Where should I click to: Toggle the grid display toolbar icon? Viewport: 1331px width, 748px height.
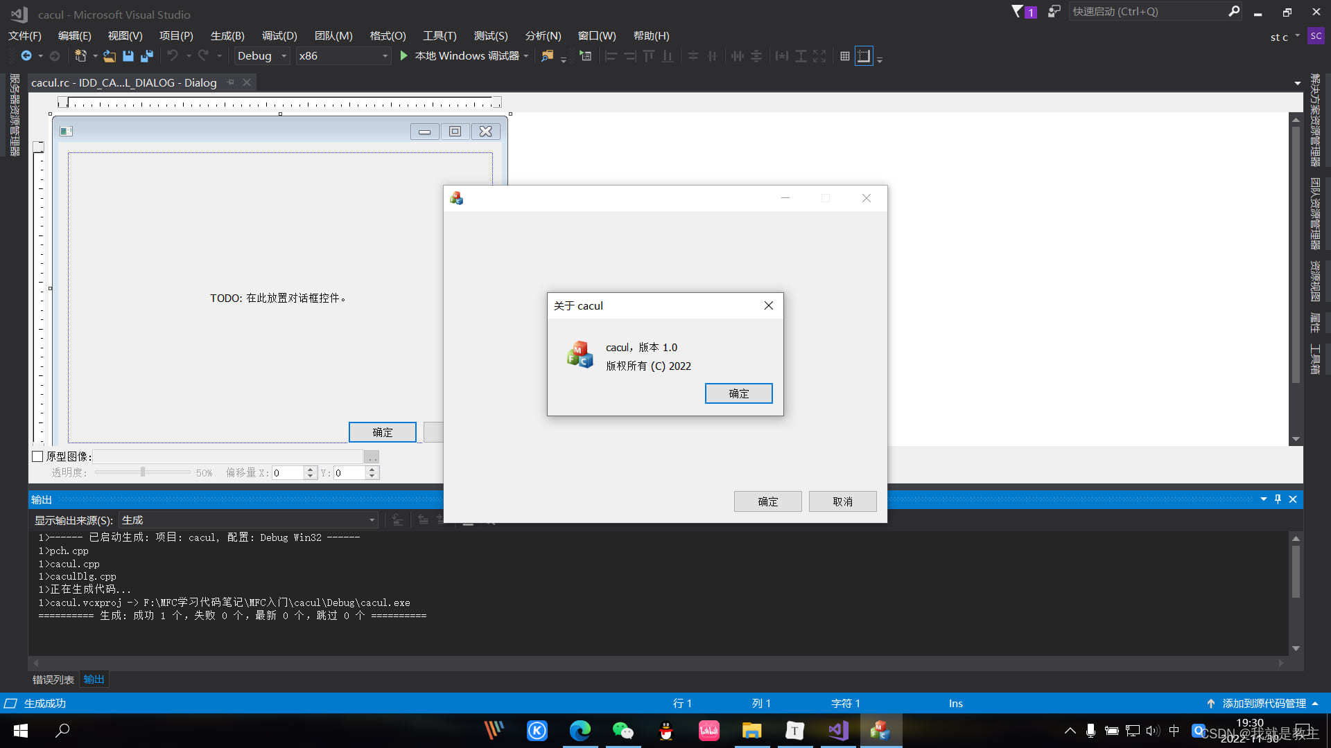844,56
